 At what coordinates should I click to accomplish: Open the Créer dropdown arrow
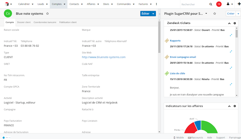pyautogui.click(x=238, y=14)
